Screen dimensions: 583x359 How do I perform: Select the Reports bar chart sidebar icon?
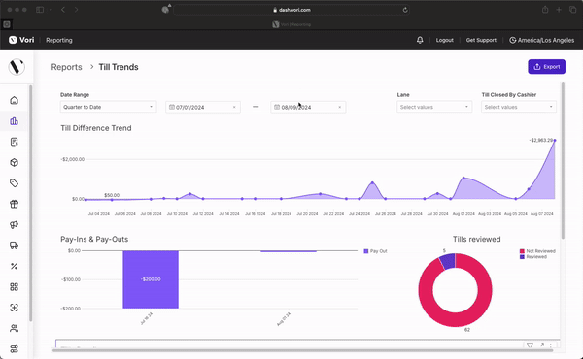pos(15,121)
